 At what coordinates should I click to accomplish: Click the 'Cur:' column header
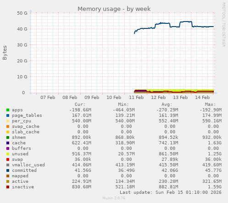click(80, 104)
